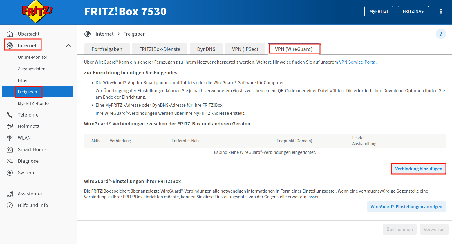This screenshot has height=244, width=452.
Task: Follow the VPN Service-Portal link
Action: (357, 62)
